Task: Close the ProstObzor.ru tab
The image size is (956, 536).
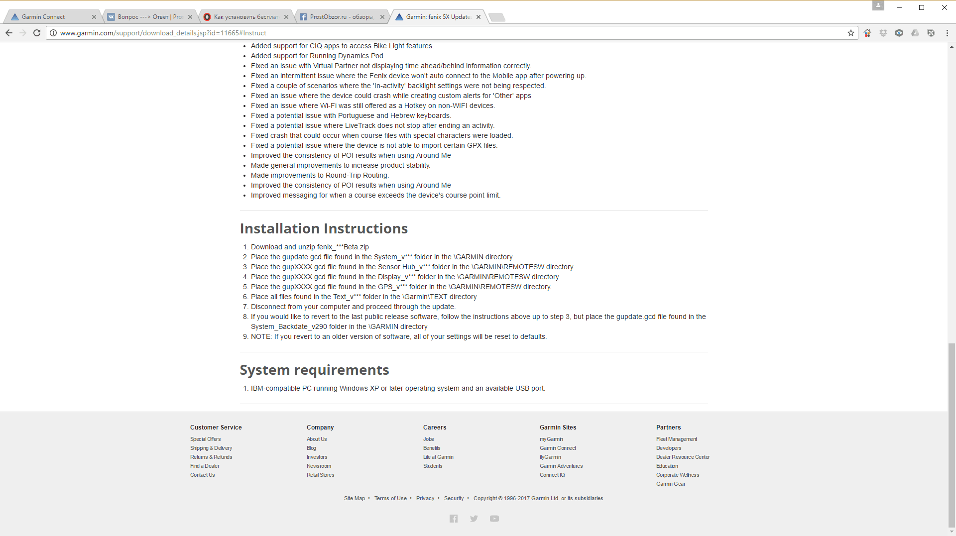Action: pos(382,17)
